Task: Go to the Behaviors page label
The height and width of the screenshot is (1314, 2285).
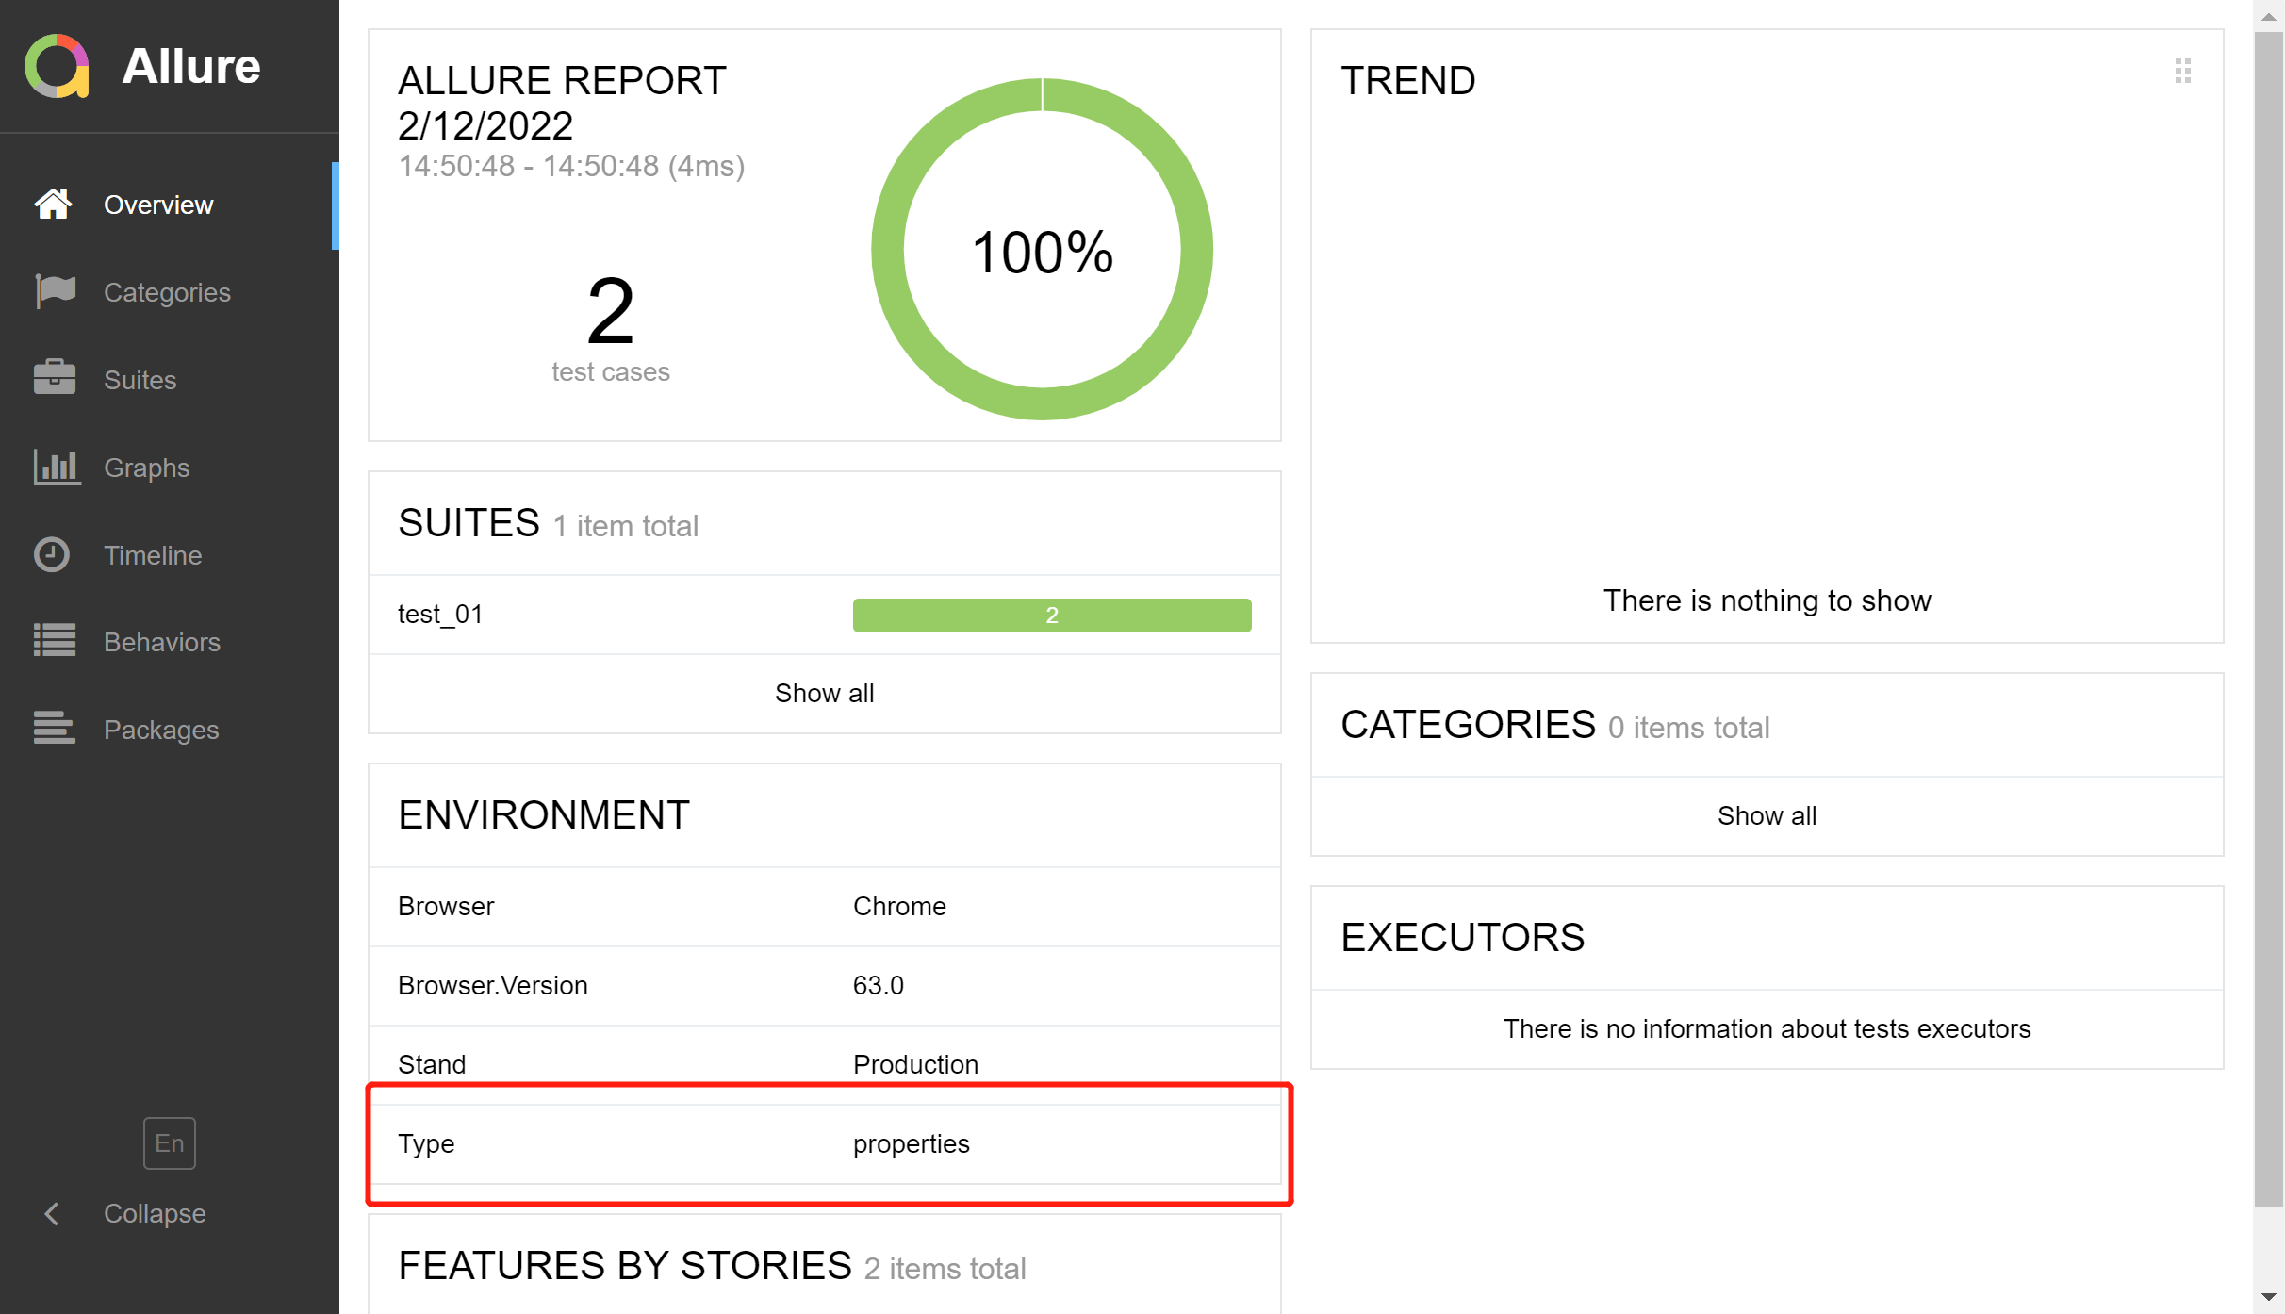Action: tap(161, 642)
